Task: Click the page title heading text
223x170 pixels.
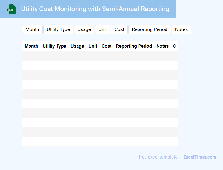Action: 95,9
